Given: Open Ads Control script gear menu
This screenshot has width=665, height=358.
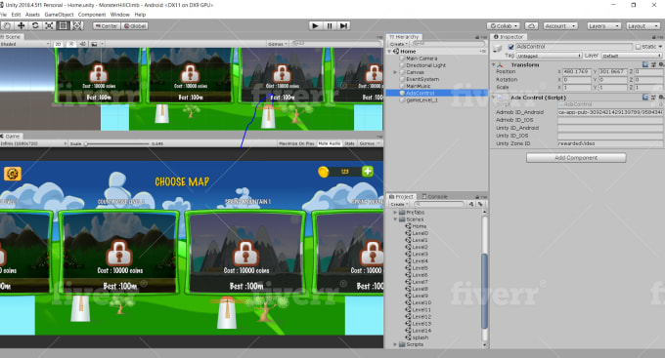Looking at the screenshot, I should click(661, 98).
